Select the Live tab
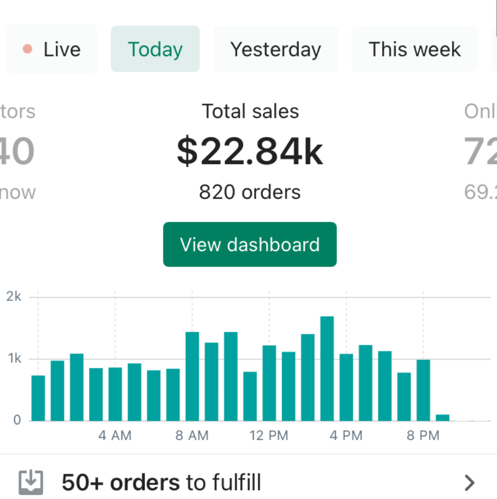The height and width of the screenshot is (499, 497). click(x=52, y=49)
